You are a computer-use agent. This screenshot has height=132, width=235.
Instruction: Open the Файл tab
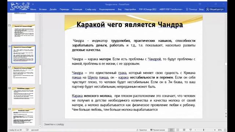click(x=12, y=9)
